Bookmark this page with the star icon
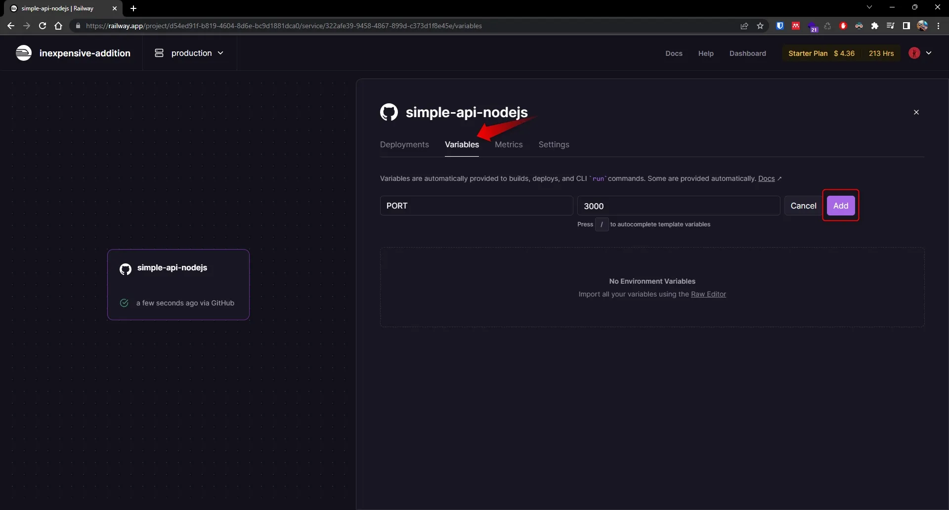 coord(760,26)
